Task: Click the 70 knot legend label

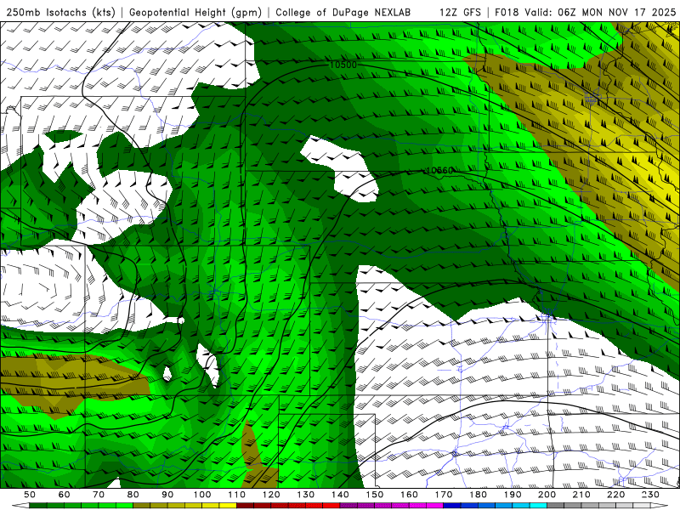Action: pos(99,495)
